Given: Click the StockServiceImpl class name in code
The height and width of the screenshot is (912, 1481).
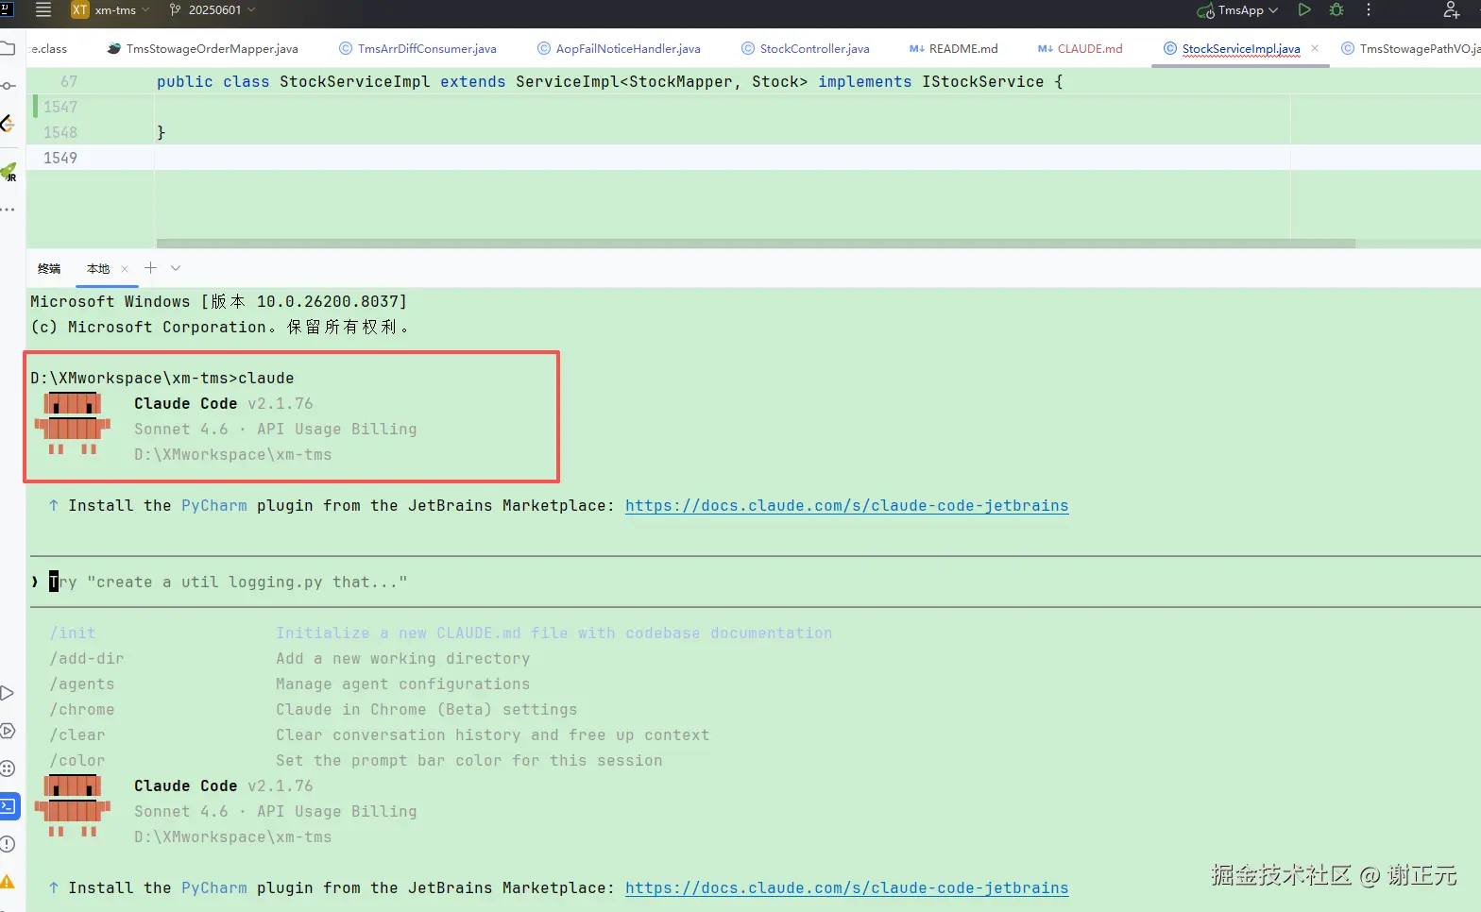Looking at the screenshot, I should pyautogui.click(x=355, y=81).
